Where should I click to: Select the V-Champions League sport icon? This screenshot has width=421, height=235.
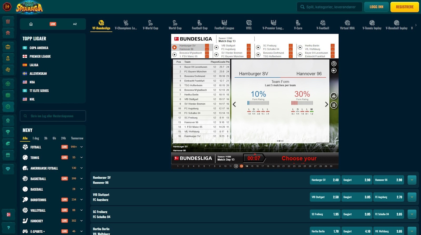[126, 25]
